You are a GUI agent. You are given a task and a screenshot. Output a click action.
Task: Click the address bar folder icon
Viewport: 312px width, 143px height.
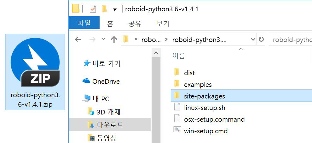(x=125, y=39)
